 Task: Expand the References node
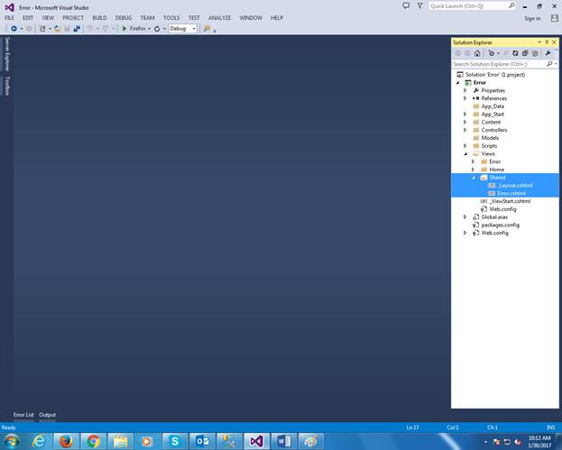tap(465, 98)
